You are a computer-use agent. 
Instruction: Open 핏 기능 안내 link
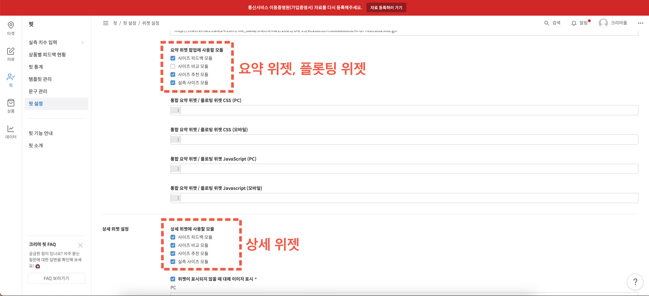click(x=41, y=133)
